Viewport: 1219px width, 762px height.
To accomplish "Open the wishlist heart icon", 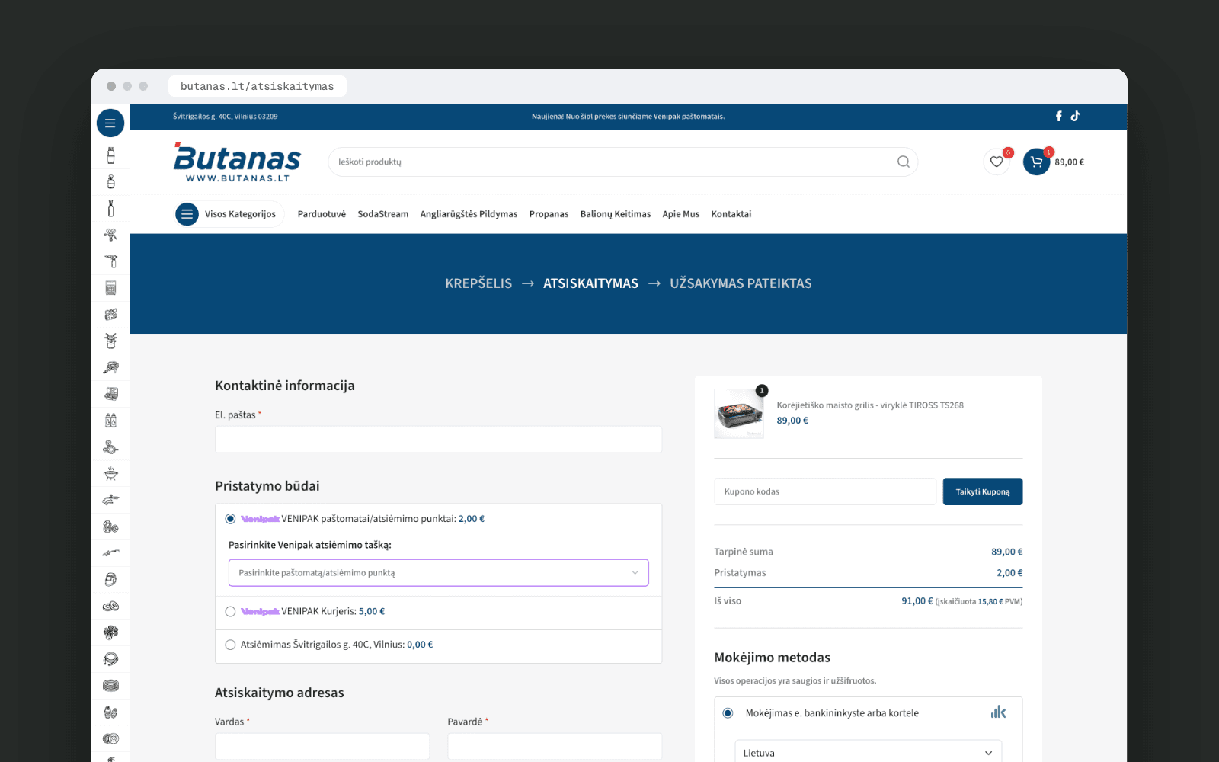I will pyautogui.click(x=997, y=162).
